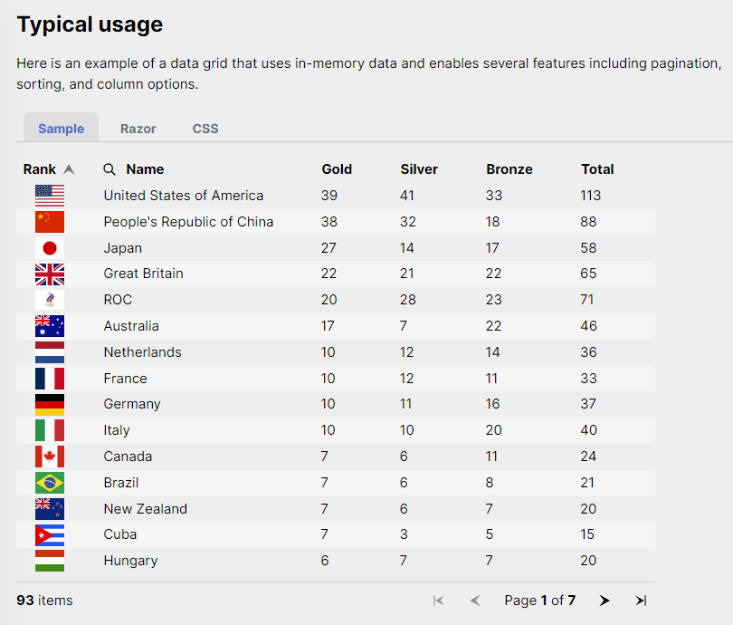Click the Italy flag icon

50,430
